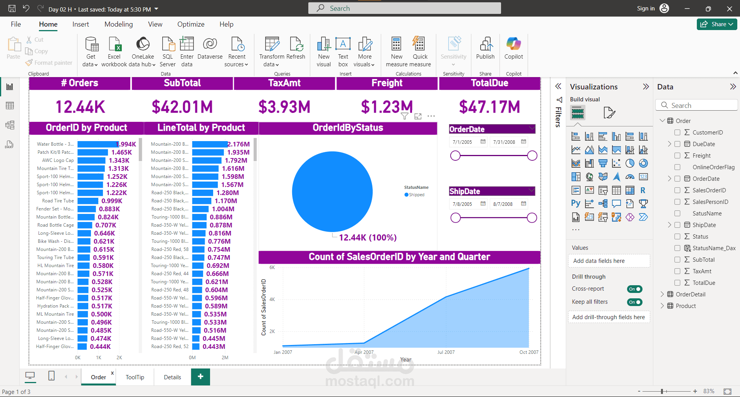This screenshot has height=397, width=740.
Task: Select the R script visual icon
Action: tap(643, 190)
